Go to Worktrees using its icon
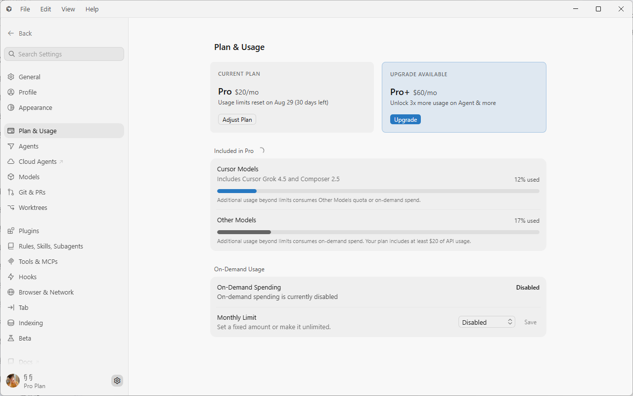Image resolution: width=633 pixels, height=396 pixels. tap(11, 207)
